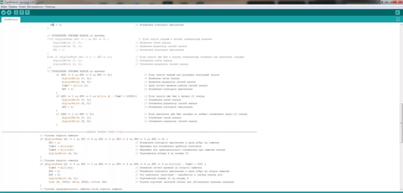Create a new sketch from the toolbar
This screenshot has width=403, height=193.
(16, 13)
